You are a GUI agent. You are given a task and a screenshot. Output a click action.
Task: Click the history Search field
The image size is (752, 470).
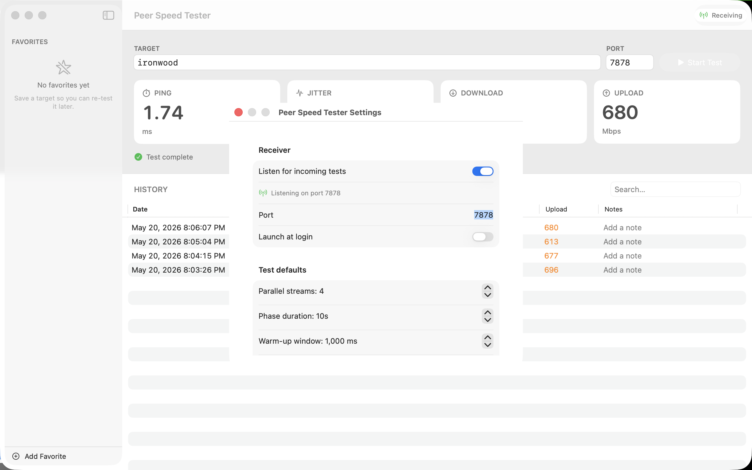coord(675,189)
